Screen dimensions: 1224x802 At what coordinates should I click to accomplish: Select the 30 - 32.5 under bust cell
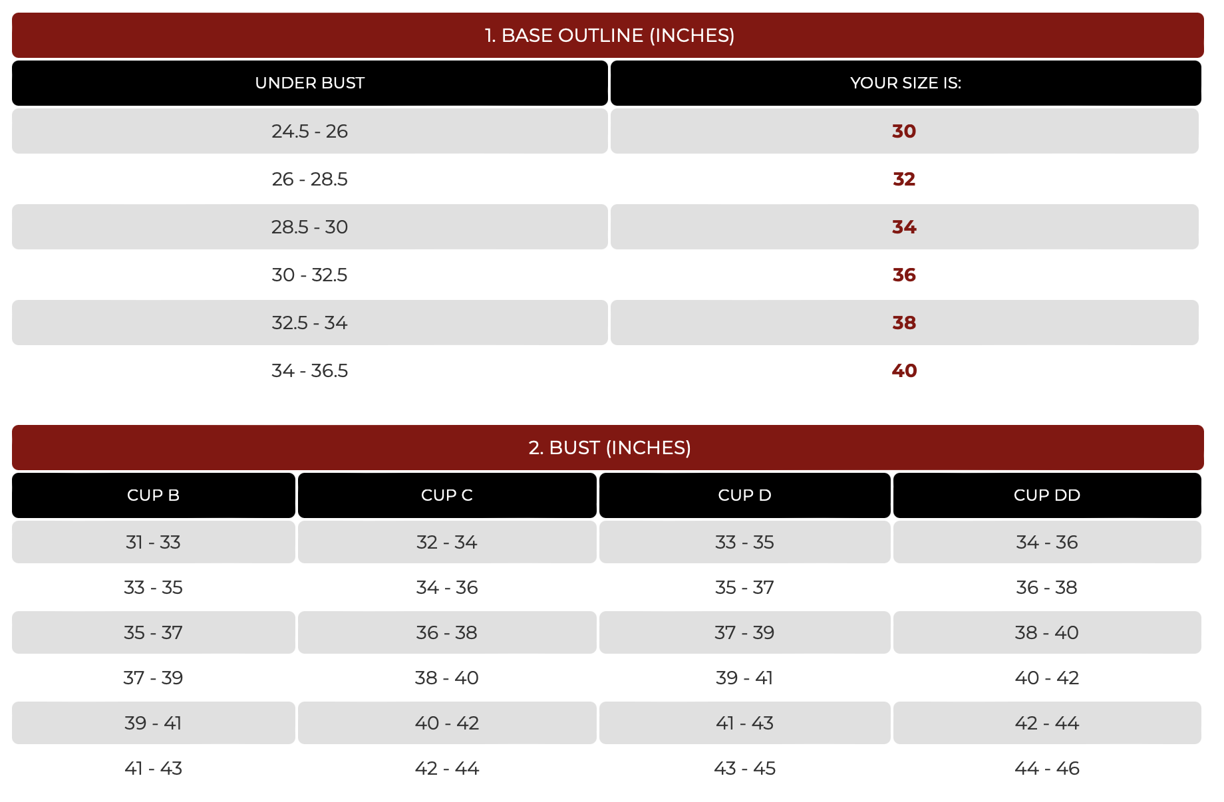[x=310, y=275]
